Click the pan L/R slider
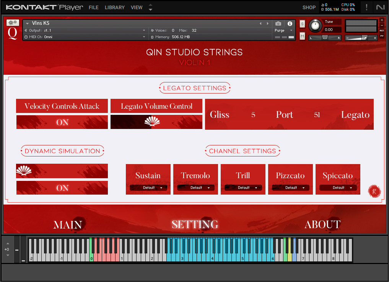Viewport: 389px width, 282px height. pyautogui.click(x=325, y=38)
